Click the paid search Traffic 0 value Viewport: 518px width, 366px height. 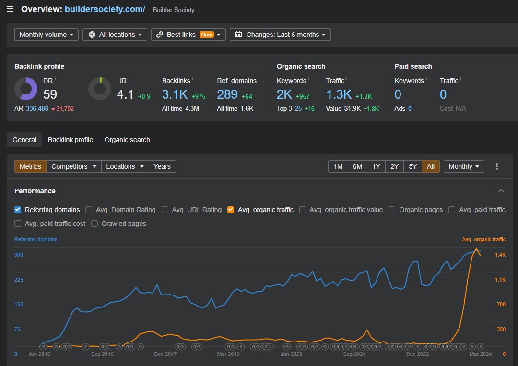click(x=443, y=95)
